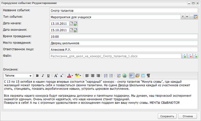Toggle paragraph marks pilcrow icon

coord(148,76)
